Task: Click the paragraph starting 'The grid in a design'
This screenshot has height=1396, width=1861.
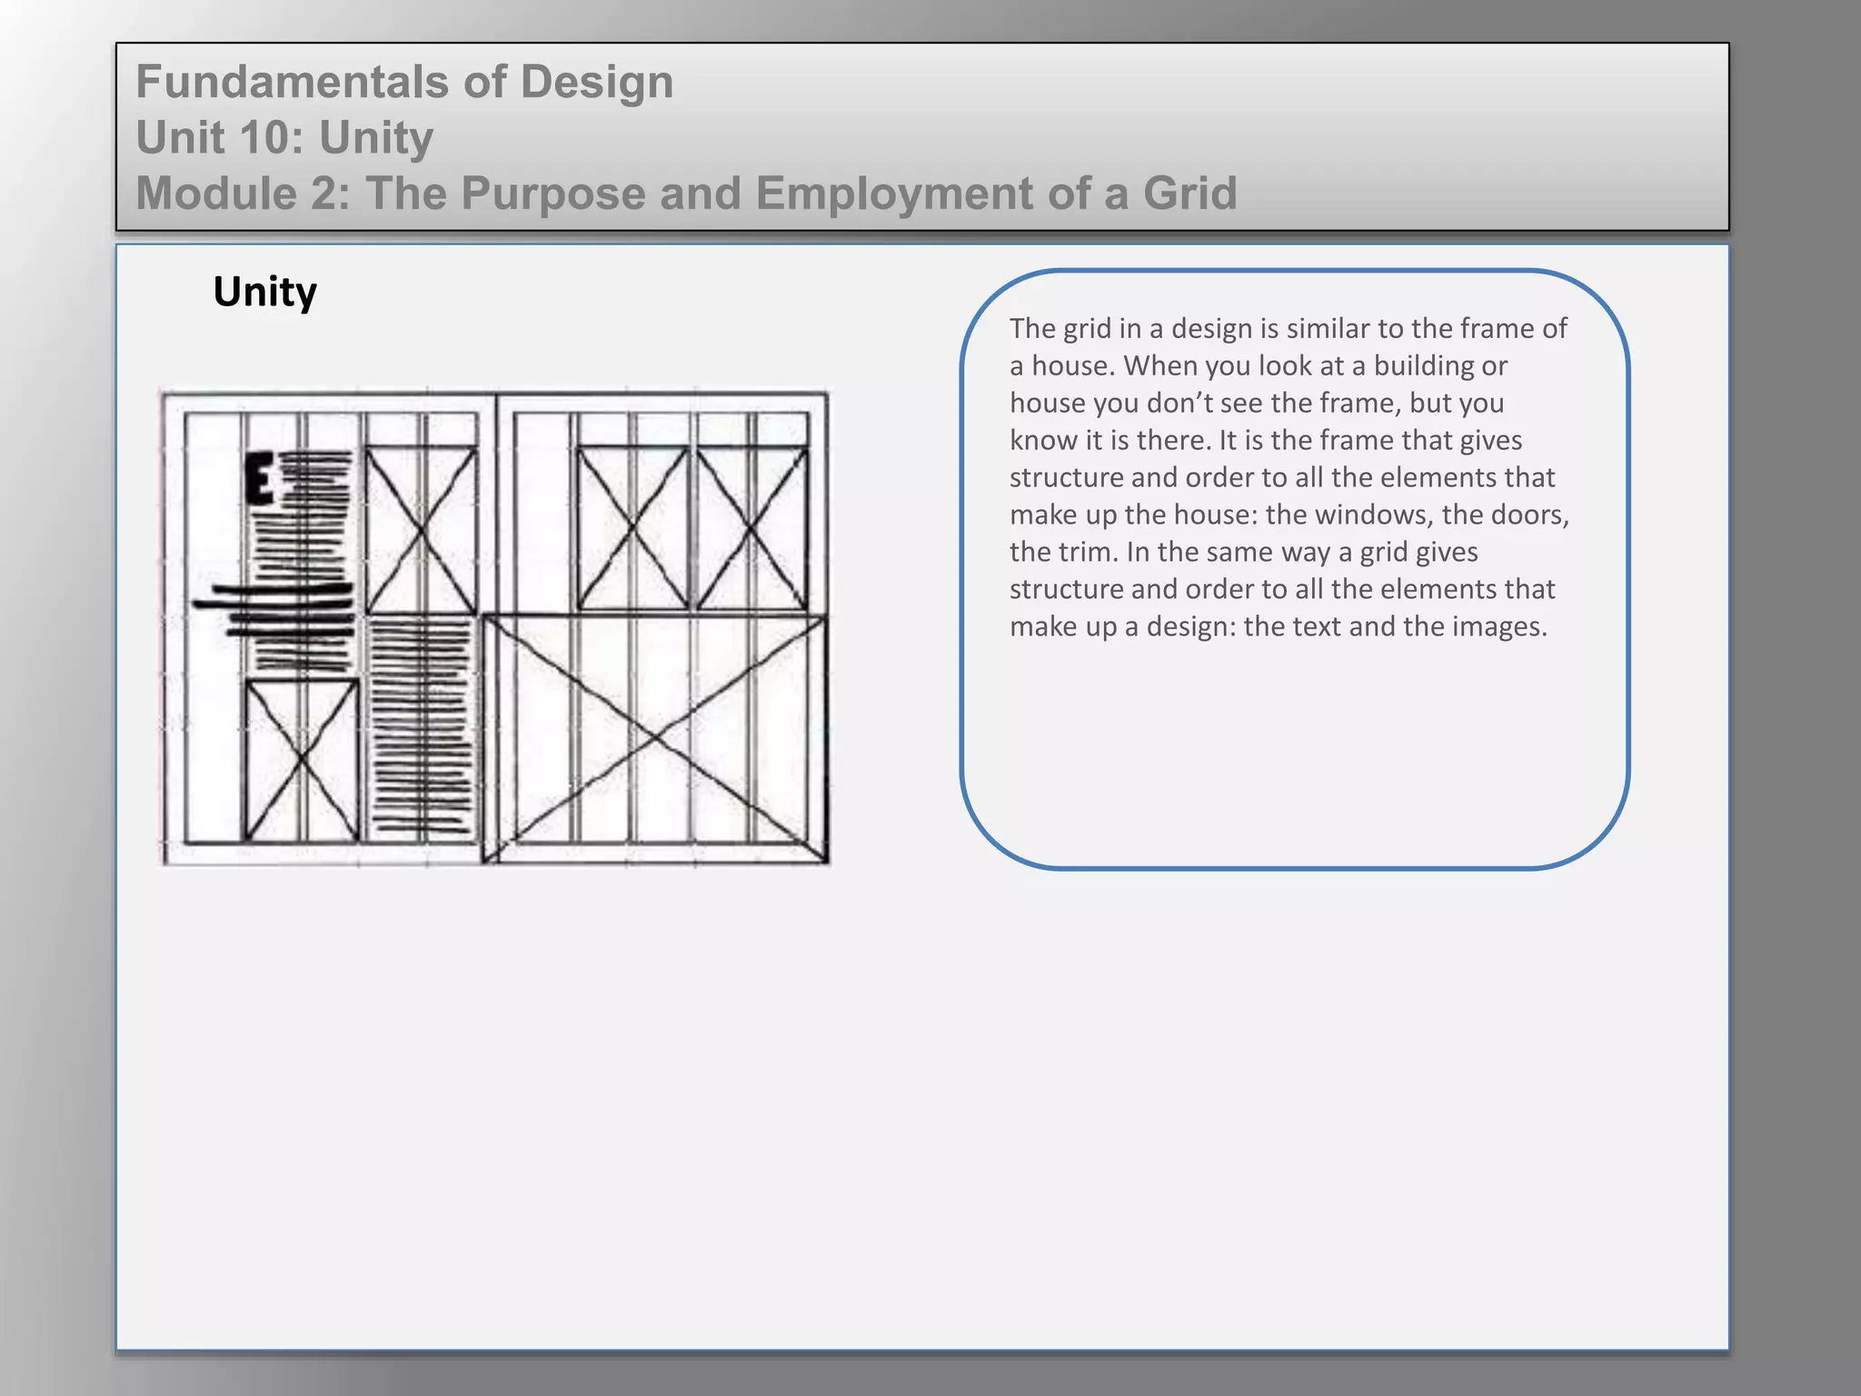Action: click(1289, 477)
